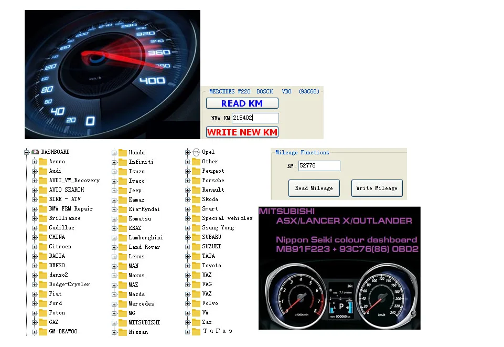Select the GM-DEAWOO tree item

63,332
